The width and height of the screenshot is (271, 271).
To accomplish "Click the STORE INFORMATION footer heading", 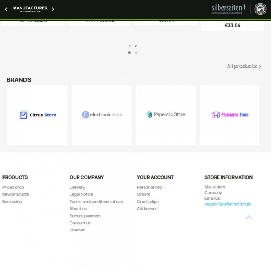I will pyautogui.click(x=228, y=177).
